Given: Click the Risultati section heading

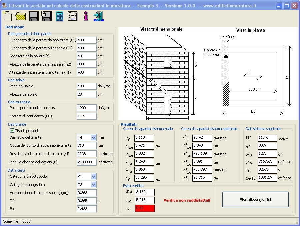Looking at the screenshot, I should [x=129, y=124].
